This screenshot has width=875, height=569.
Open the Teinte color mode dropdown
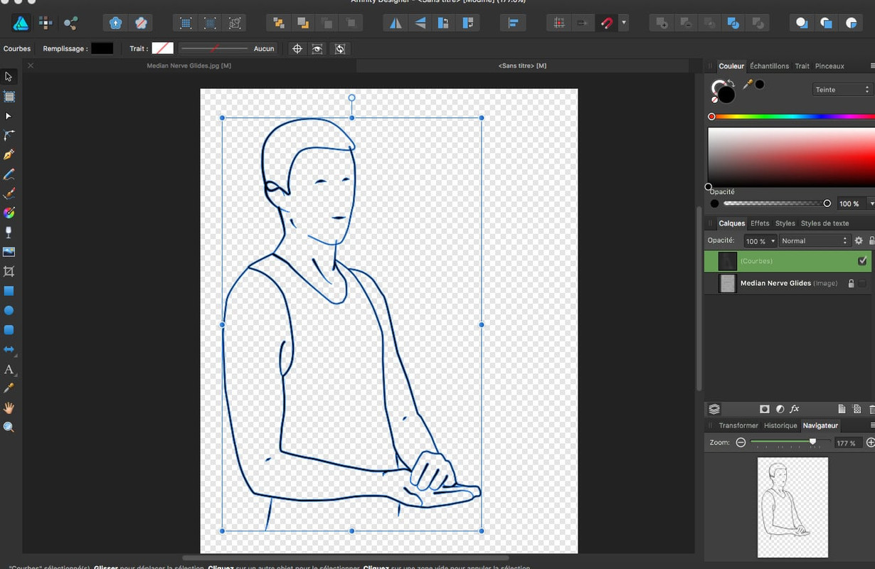pos(842,90)
